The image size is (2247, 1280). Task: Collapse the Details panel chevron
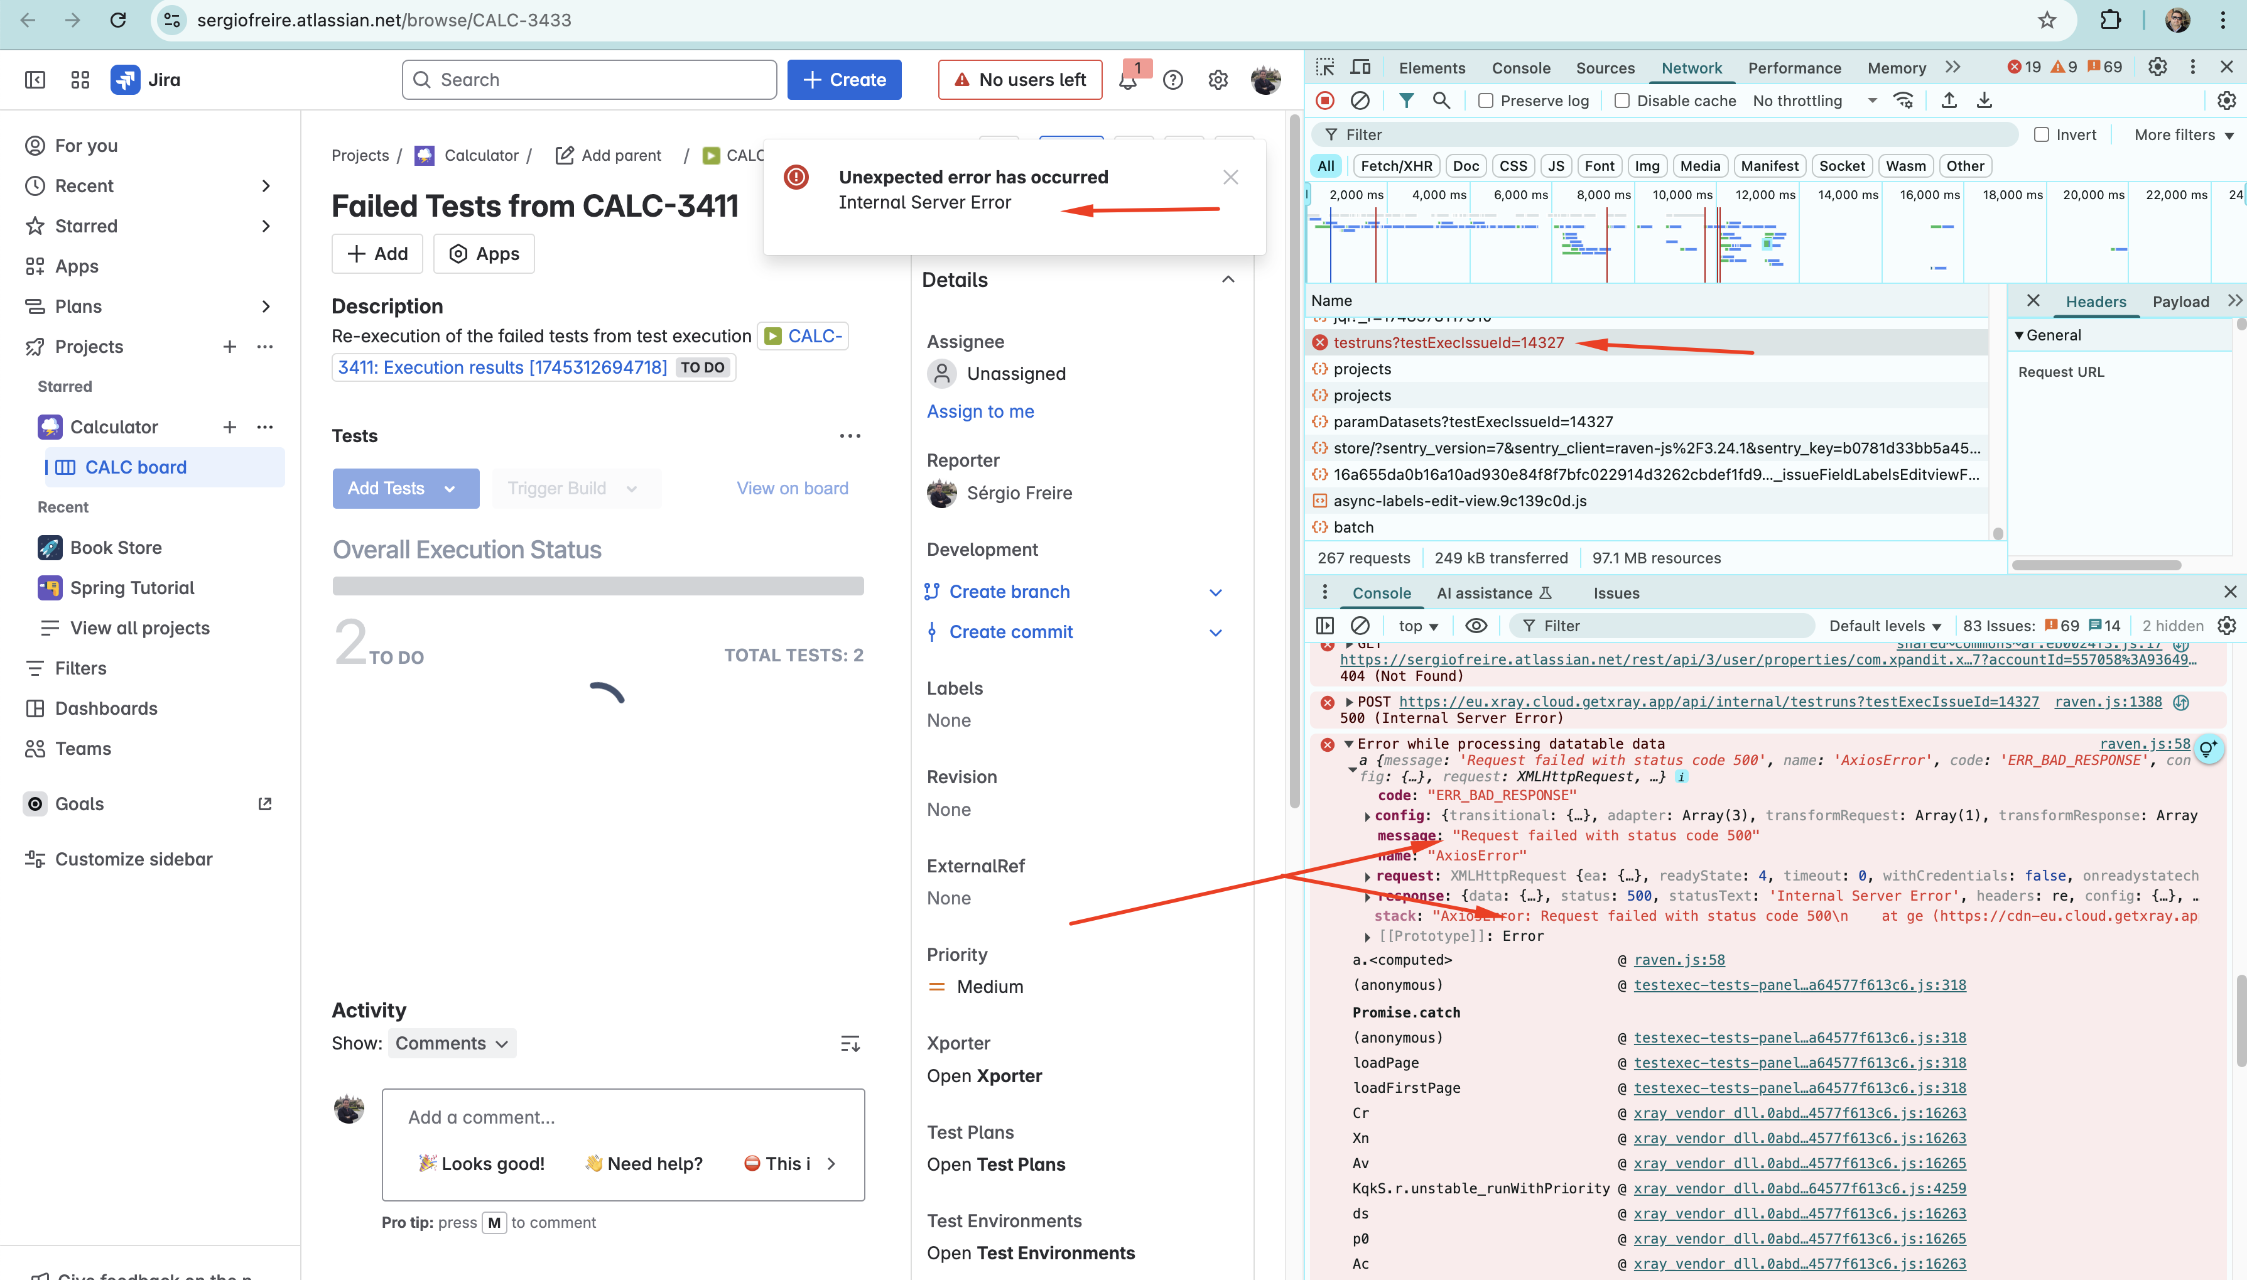1228,279
